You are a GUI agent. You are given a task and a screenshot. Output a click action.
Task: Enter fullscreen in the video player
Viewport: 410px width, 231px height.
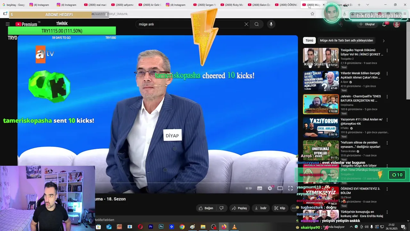291,188
